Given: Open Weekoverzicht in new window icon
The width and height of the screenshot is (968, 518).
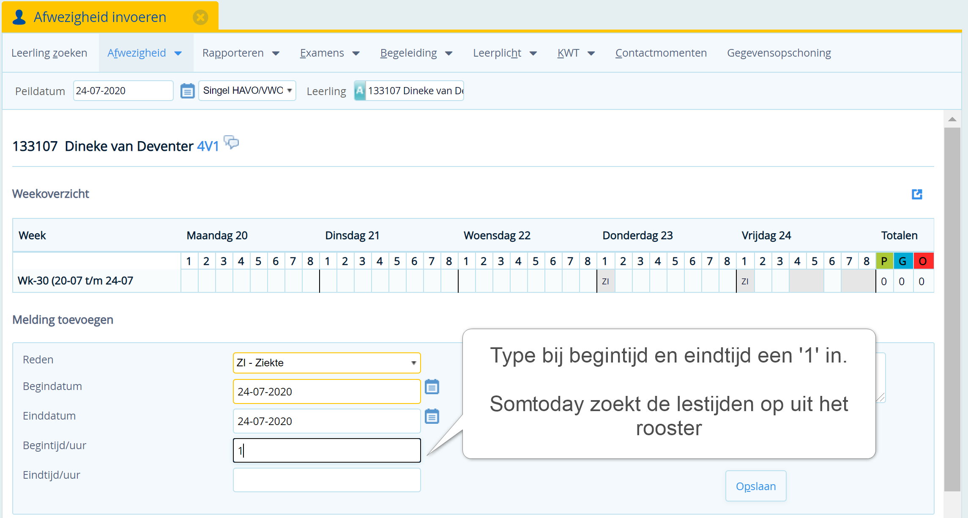Looking at the screenshot, I should tap(916, 194).
